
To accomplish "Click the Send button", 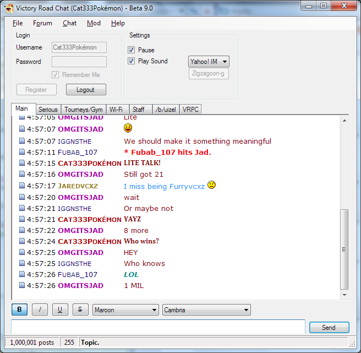I will (329, 328).
